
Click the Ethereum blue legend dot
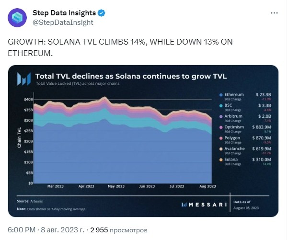point(221,95)
